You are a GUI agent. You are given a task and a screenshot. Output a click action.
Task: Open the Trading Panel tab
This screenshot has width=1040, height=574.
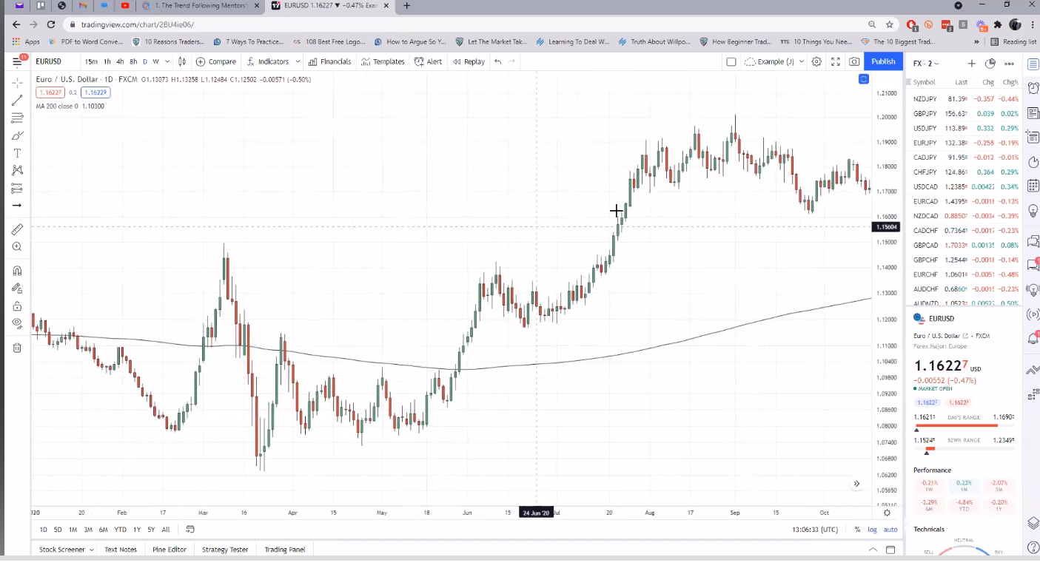[x=285, y=550]
